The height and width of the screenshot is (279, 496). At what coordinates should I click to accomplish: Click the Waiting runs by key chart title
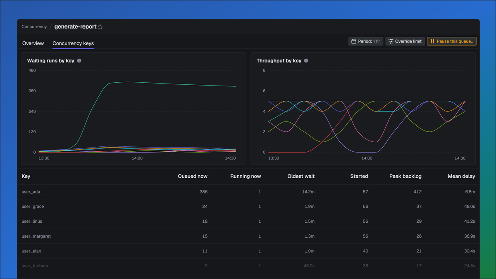tap(51, 61)
